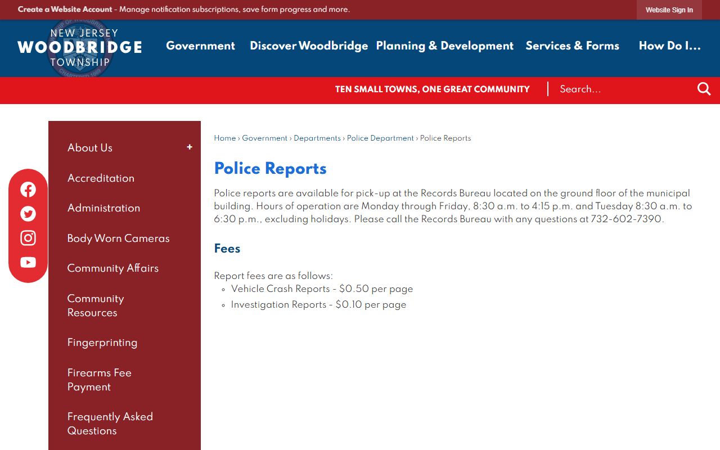
Task: Open the Facebook social icon
Action: 28,190
